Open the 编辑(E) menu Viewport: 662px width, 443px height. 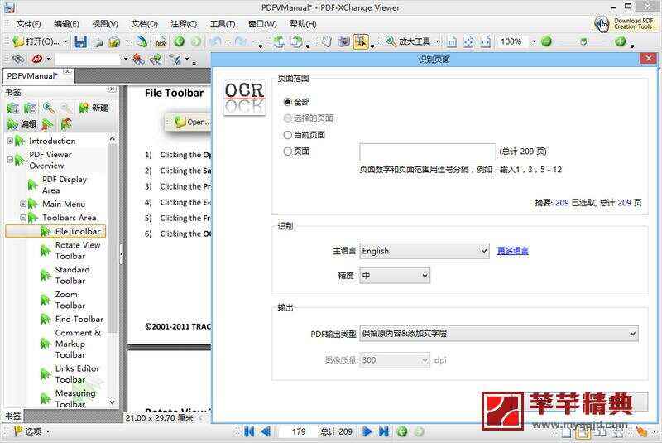[66, 24]
